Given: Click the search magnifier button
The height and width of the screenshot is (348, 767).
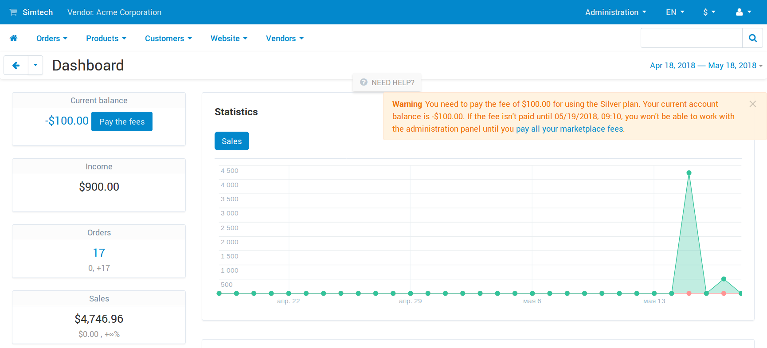Looking at the screenshot, I should (x=752, y=38).
